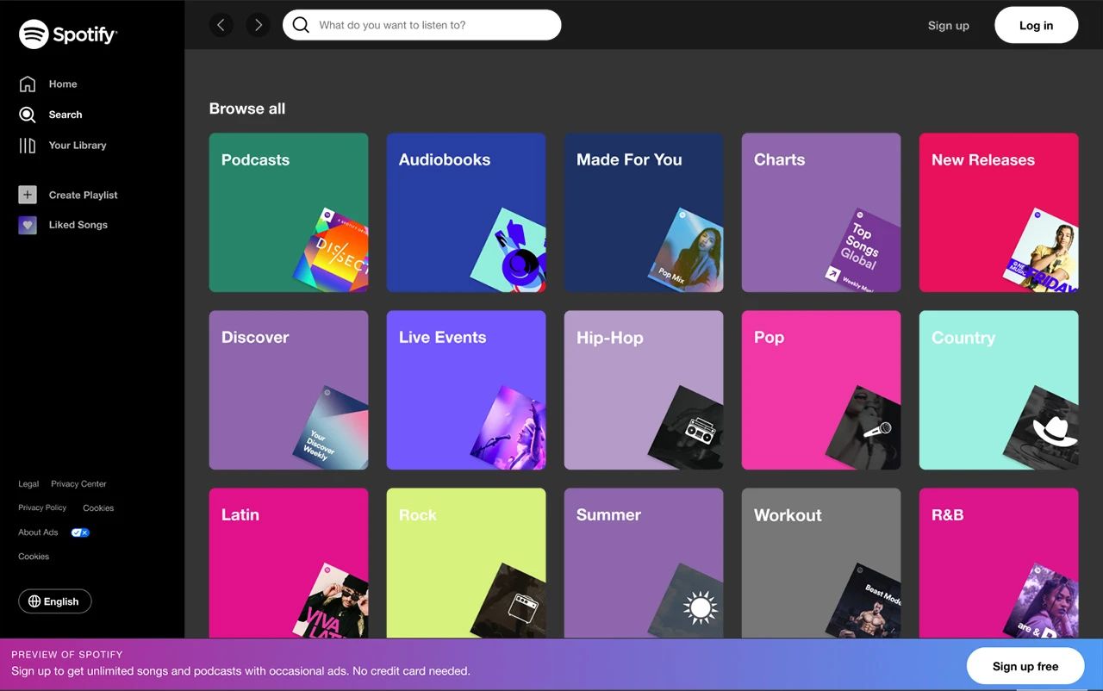Open the Podcasts category tile

tap(289, 212)
